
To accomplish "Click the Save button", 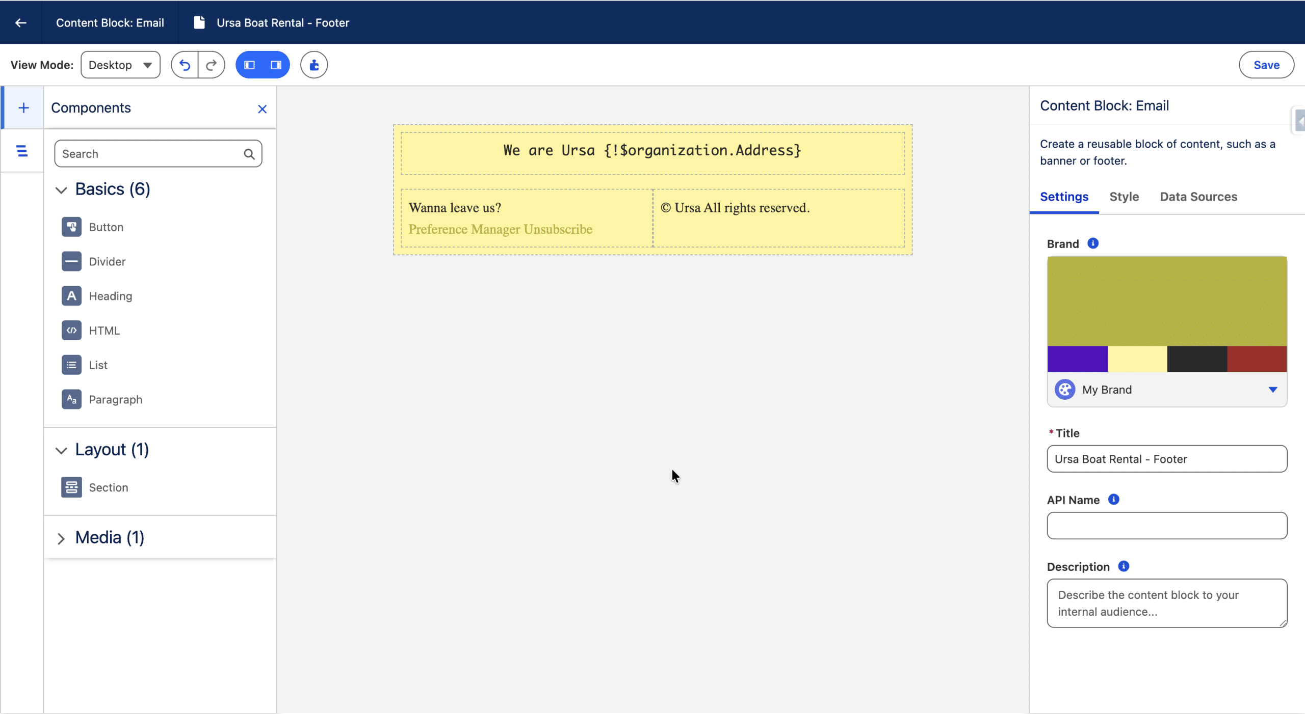I will (1266, 65).
